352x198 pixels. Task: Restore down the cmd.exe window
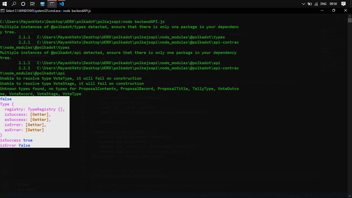click(x=334, y=11)
